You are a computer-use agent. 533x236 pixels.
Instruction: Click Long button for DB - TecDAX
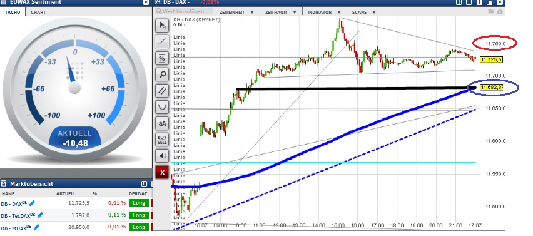139,215
